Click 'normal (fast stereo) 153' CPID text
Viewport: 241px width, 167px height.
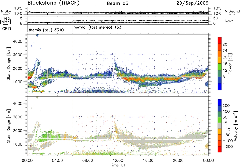(97, 27)
